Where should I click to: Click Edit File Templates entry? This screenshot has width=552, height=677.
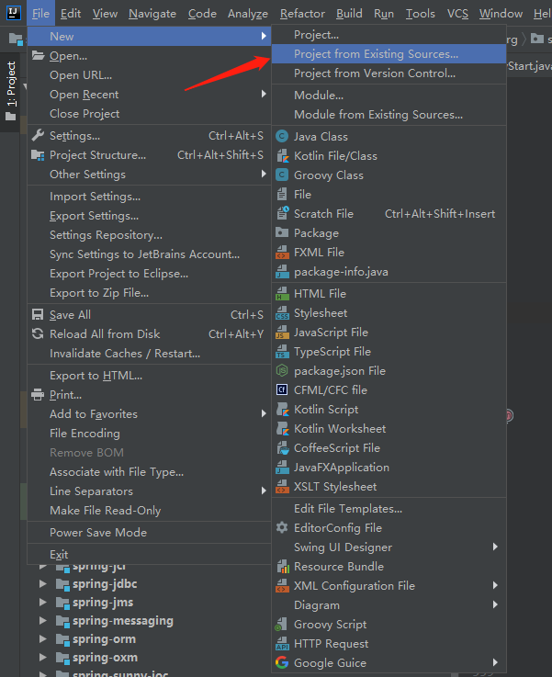click(389, 509)
